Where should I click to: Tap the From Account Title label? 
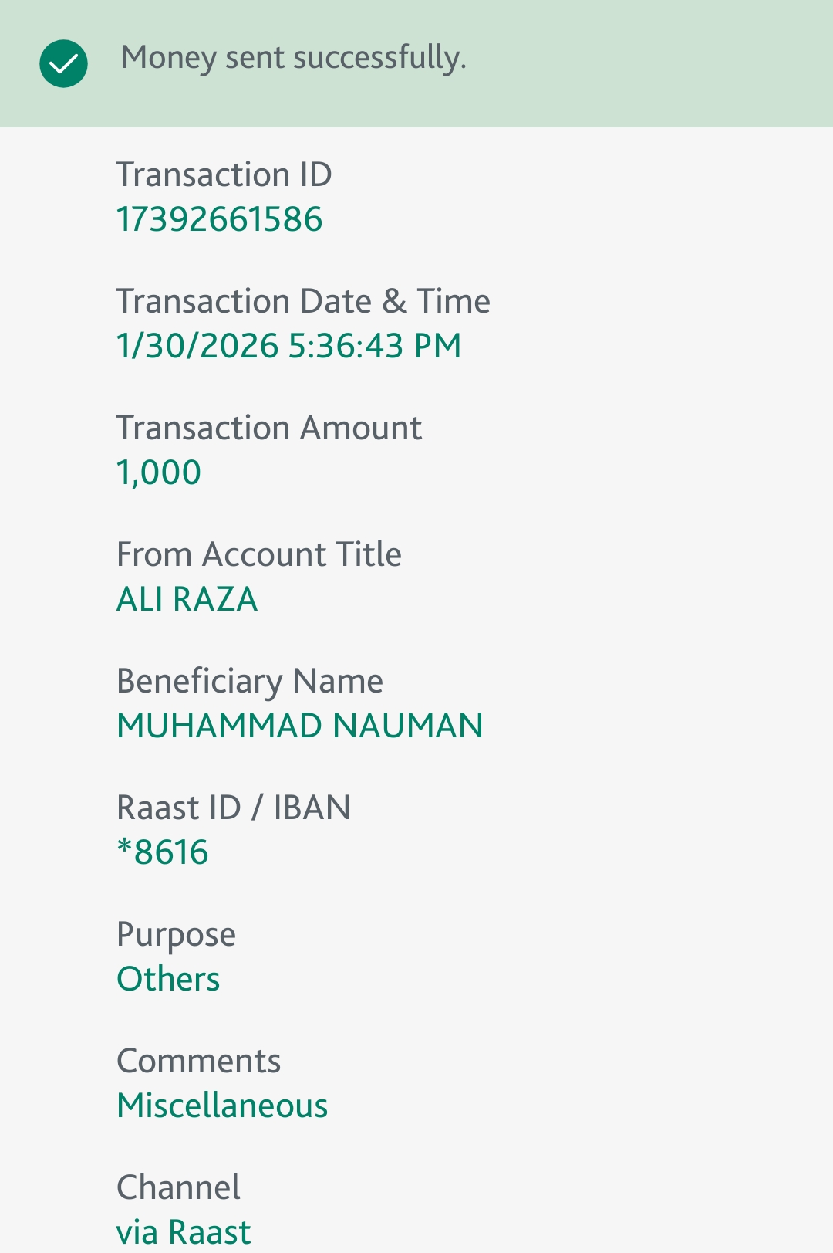258,554
